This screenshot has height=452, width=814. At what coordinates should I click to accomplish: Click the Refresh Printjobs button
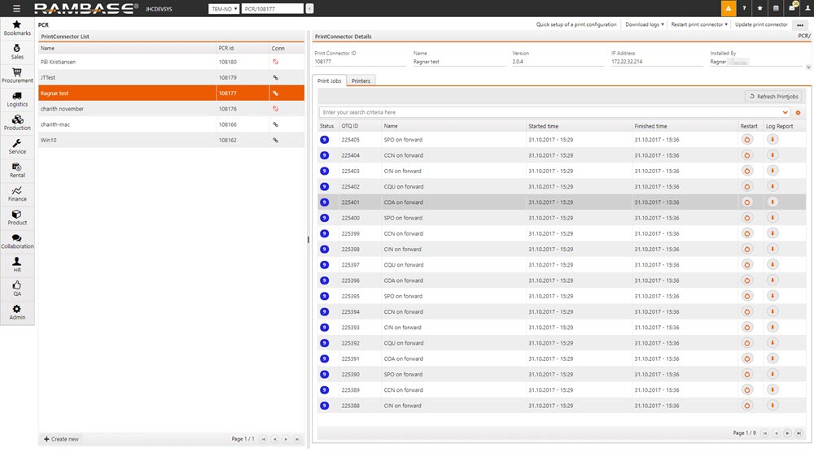coord(772,97)
